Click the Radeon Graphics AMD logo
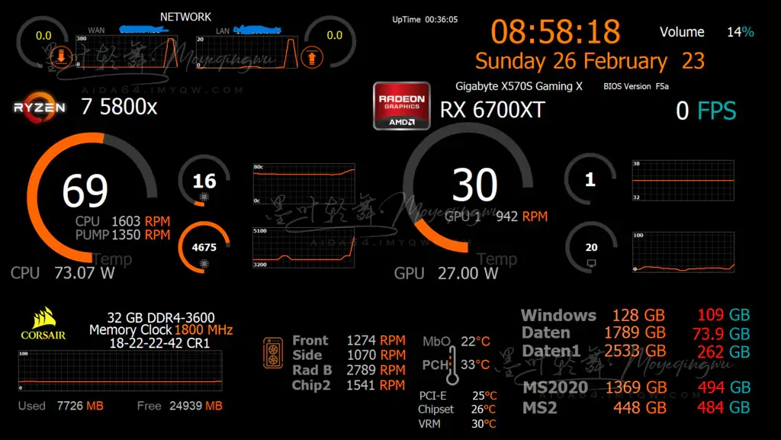The height and width of the screenshot is (440, 781). [x=402, y=105]
